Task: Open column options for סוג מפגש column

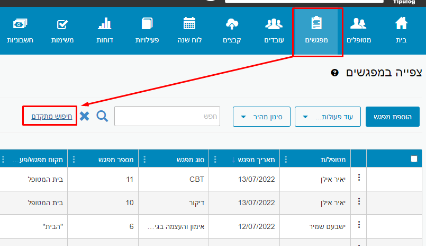Action: coord(144,160)
